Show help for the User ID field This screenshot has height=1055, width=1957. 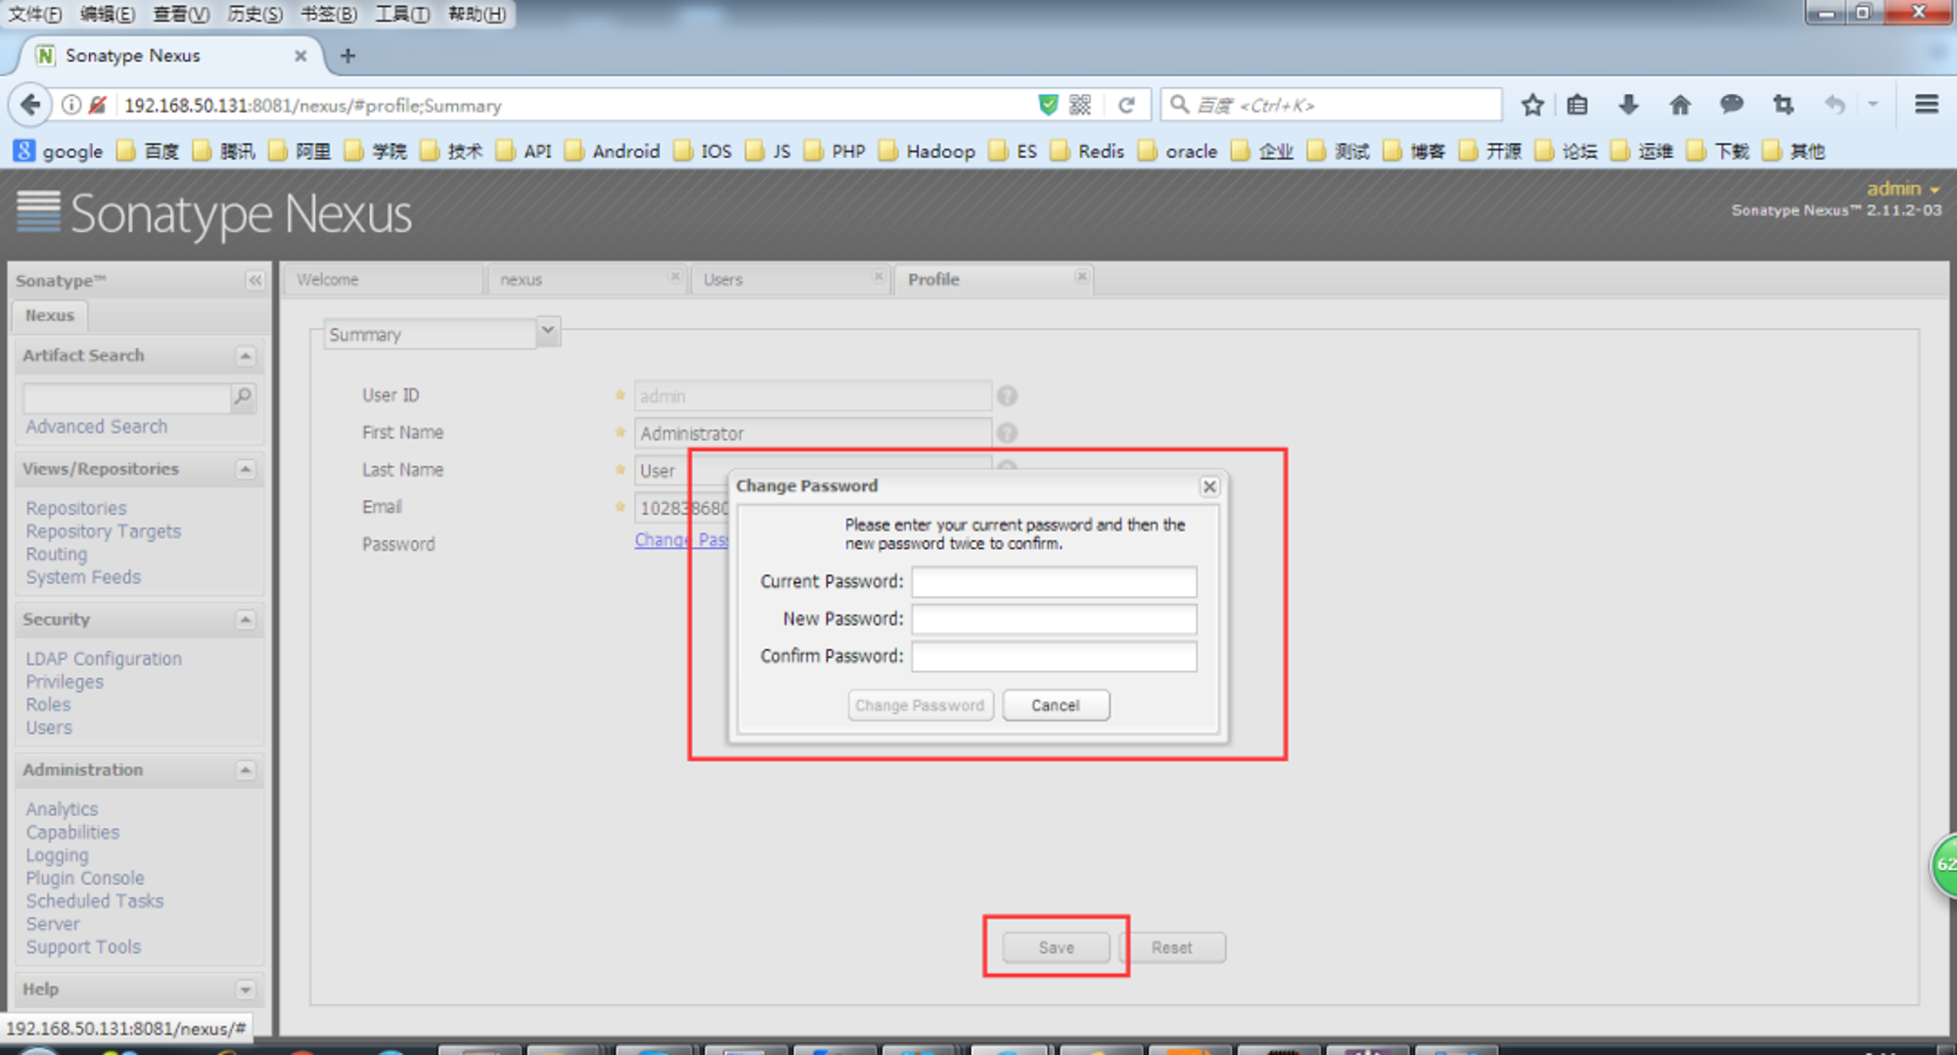1007,395
